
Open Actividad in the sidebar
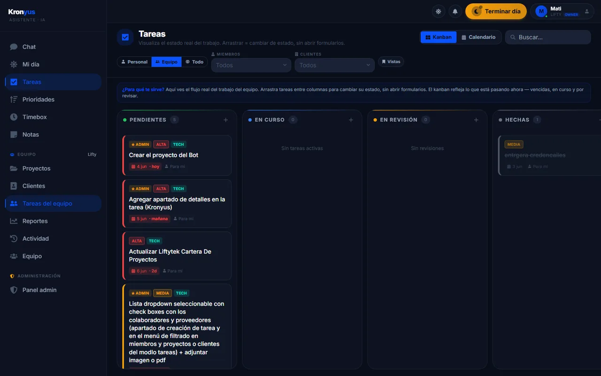pos(53,239)
